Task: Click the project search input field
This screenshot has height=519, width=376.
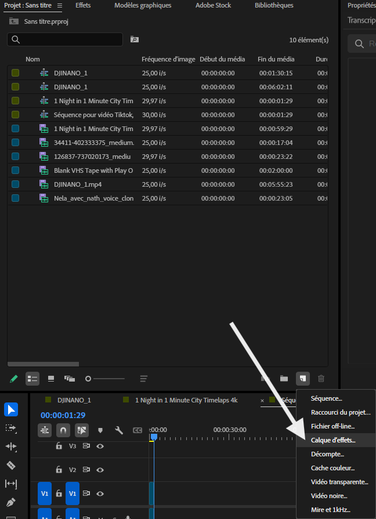Action: 65,39
